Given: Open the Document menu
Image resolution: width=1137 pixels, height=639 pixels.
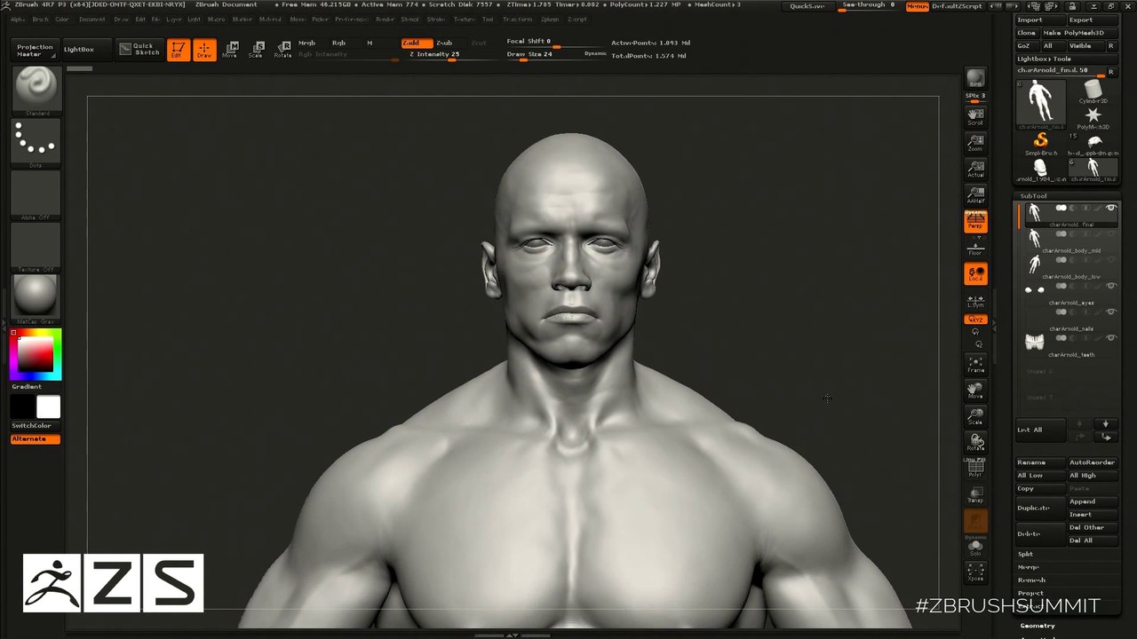Looking at the screenshot, I should pyautogui.click(x=91, y=19).
